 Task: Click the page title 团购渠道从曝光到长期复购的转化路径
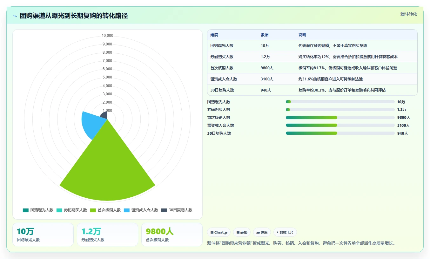74,16
